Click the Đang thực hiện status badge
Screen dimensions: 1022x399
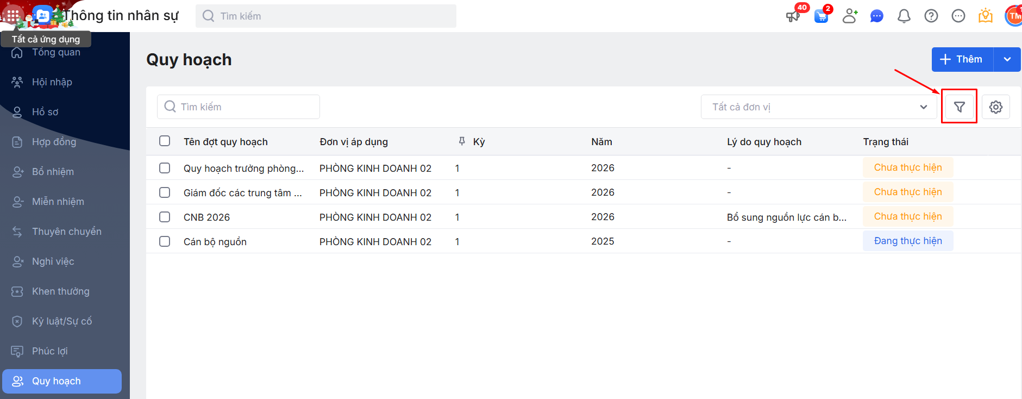(907, 241)
